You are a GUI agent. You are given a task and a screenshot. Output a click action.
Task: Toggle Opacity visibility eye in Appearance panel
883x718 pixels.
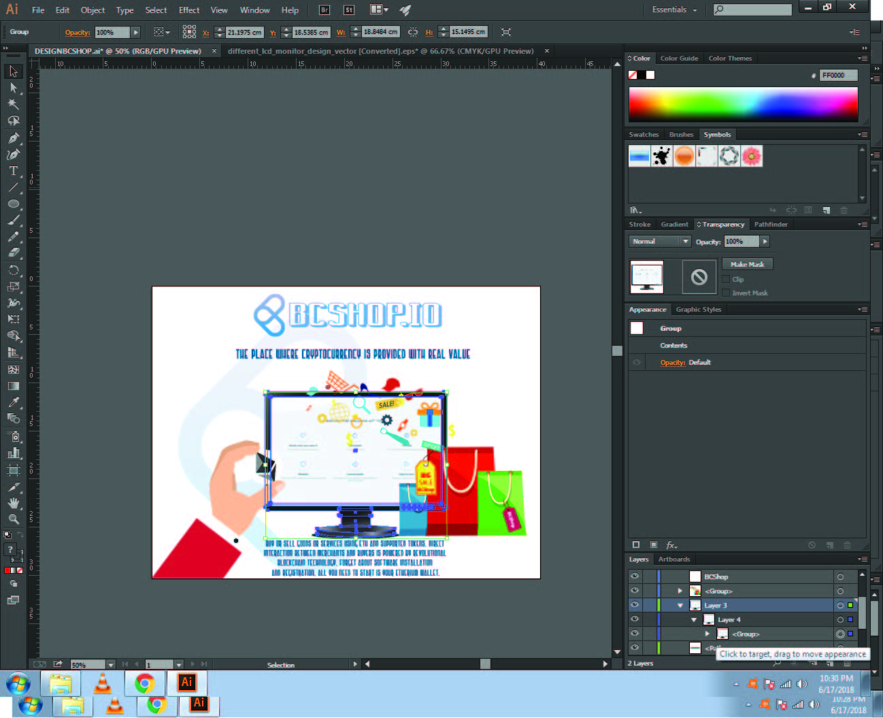pos(637,362)
